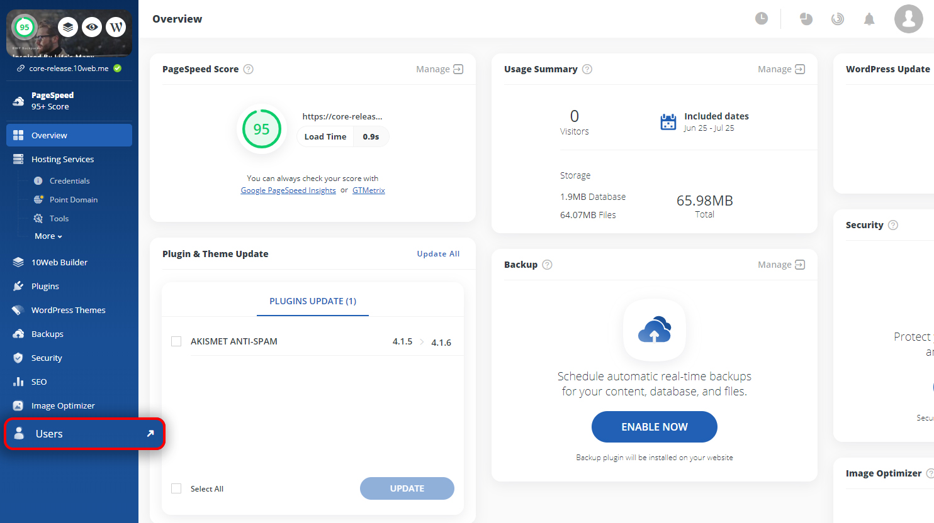Screen dimensions: 934x523
Task: Click the pie chart icon in top bar
Action: pyautogui.click(x=806, y=19)
